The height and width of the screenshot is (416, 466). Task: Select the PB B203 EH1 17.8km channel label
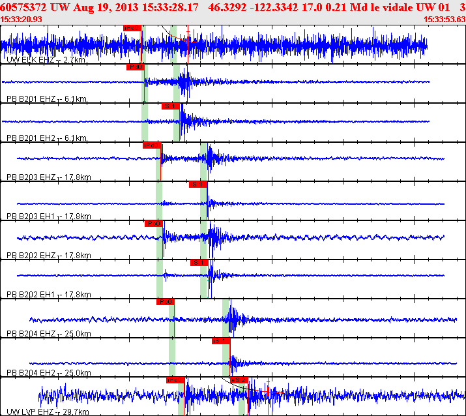click(49, 216)
